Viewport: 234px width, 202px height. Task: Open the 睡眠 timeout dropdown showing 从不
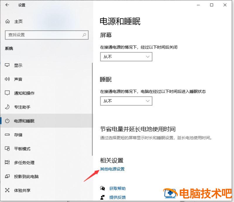point(126,101)
